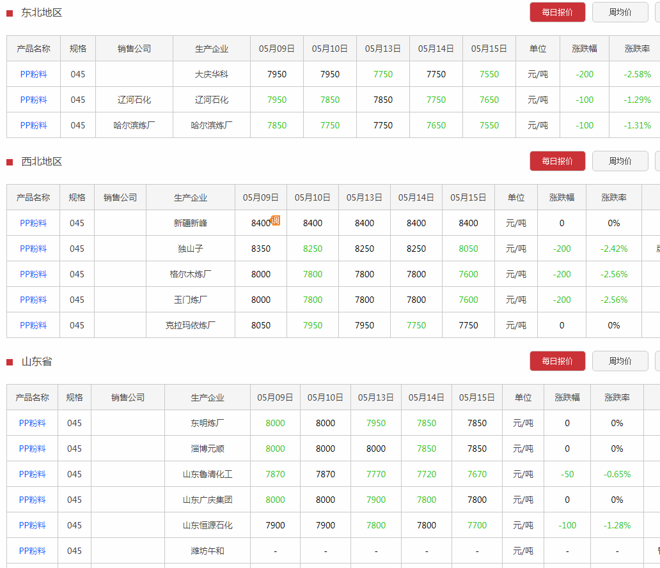Open PP粉料 link in 辽河石化 row

point(34,100)
